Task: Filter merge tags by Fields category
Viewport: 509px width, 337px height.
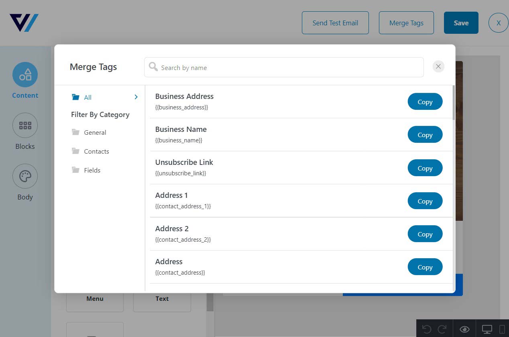Action: pyautogui.click(x=92, y=170)
